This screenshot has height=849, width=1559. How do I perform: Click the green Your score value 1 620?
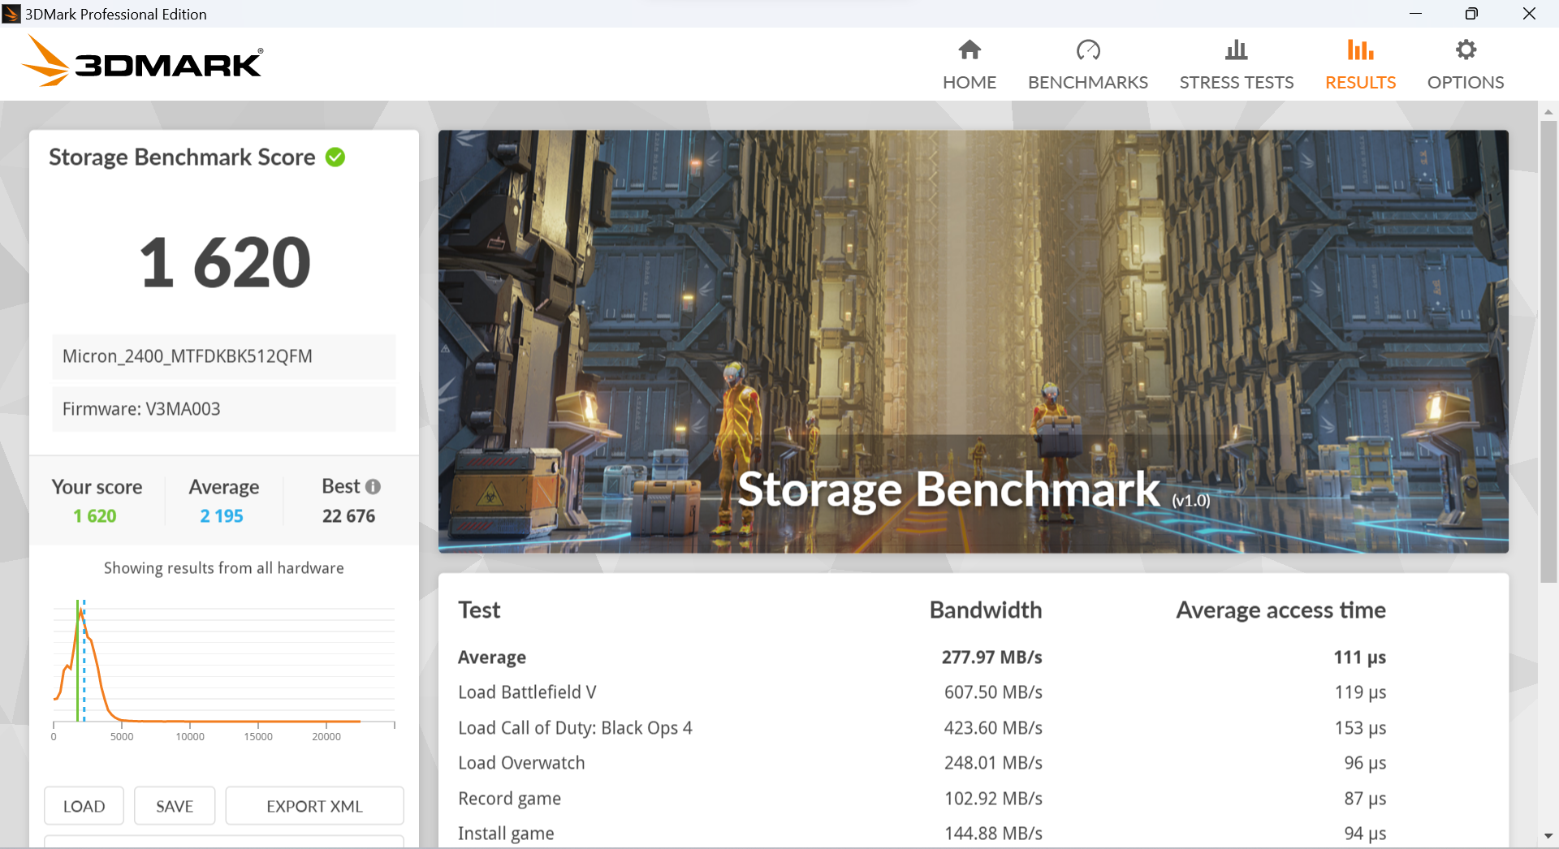[x=95, y=516]
